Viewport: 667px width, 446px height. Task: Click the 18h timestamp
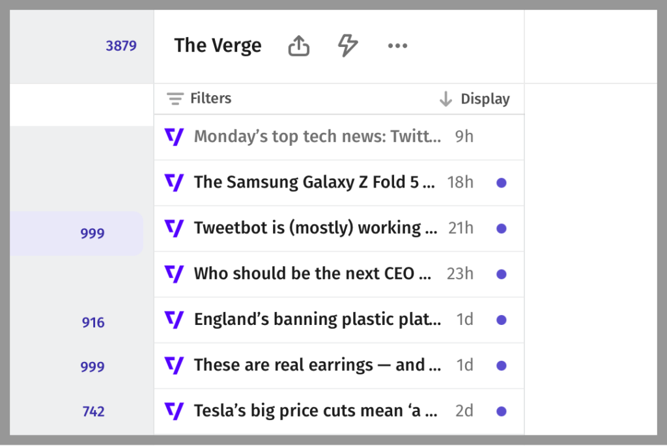(x=461, y=182)
